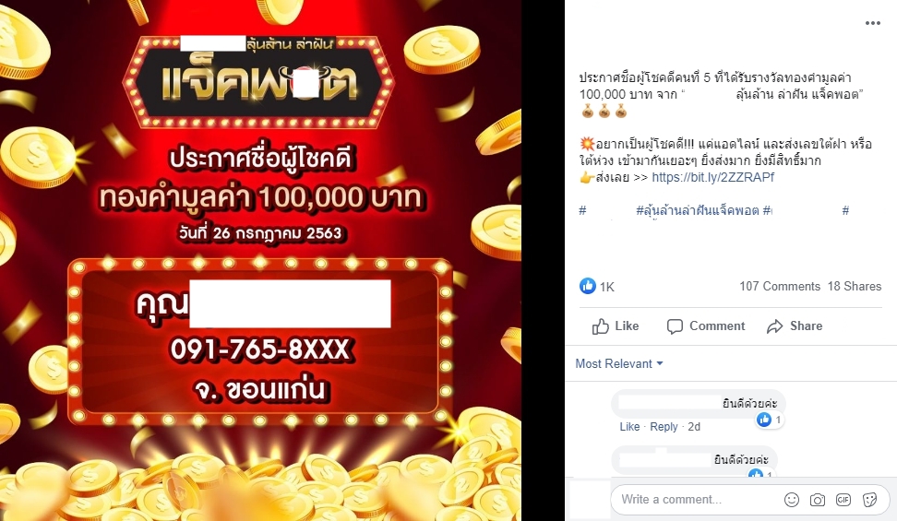Image resolution: width=897 pixels, height=521 pixels.
Task: View the 18 Shares list
Action: 855,286
